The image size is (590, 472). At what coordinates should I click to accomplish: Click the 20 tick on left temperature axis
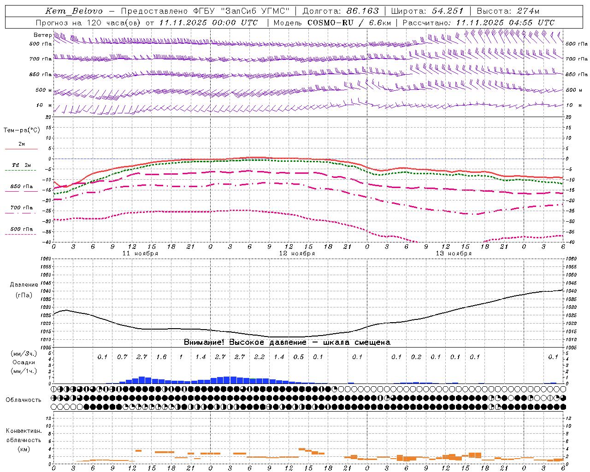point(48,117)
